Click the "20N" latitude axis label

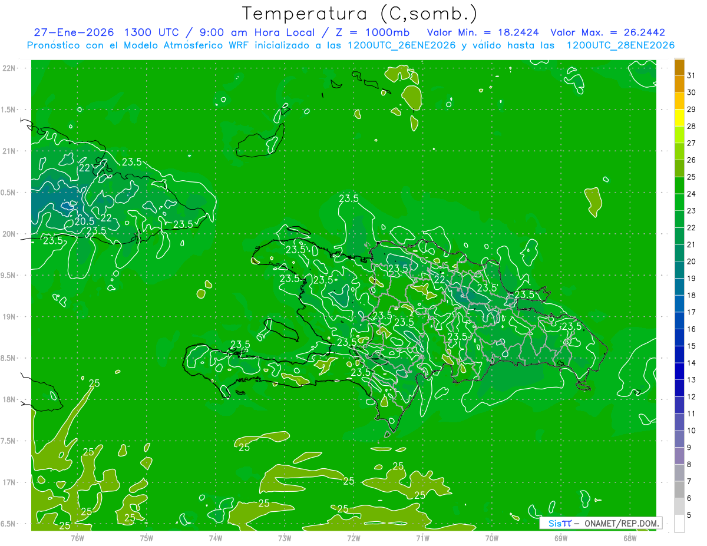click(x=10, y=234)
